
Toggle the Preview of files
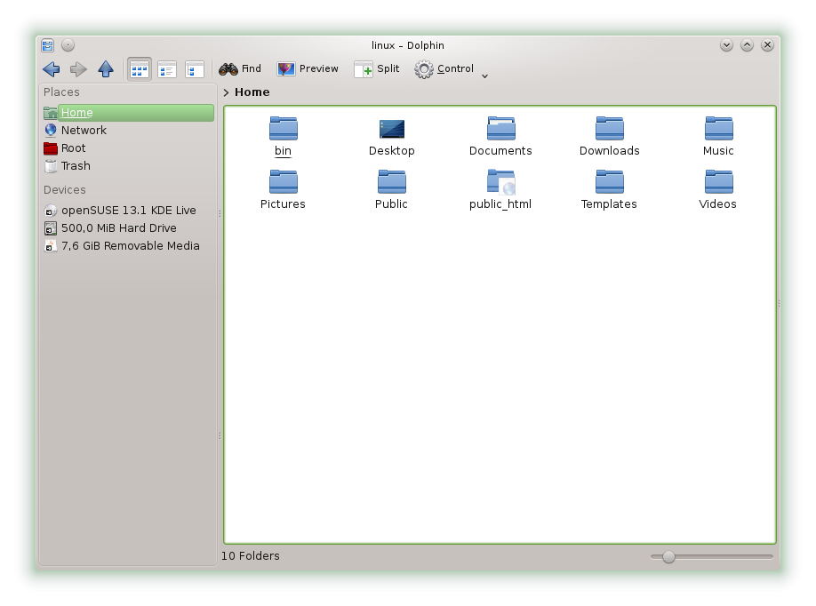click(308, 69)
